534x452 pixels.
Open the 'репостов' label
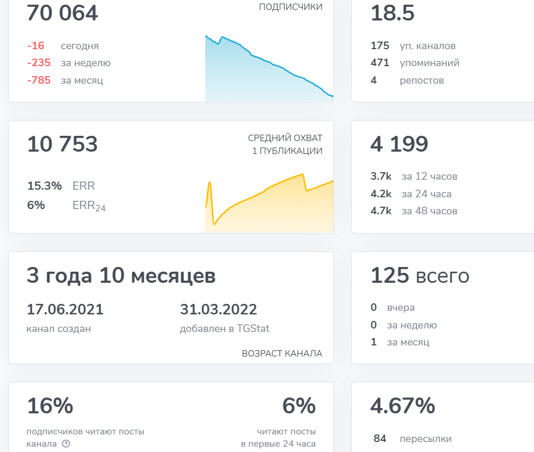coord(422,81)
